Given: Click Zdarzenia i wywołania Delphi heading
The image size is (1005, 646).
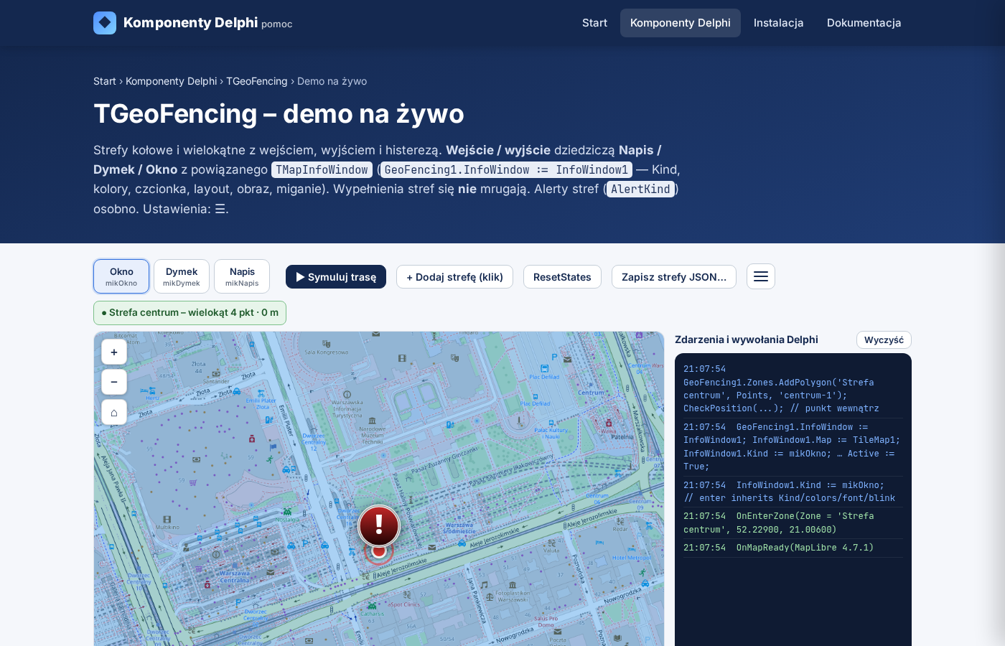Looking at the screenshot, I should pyautogui.click(x=747, y=340).
